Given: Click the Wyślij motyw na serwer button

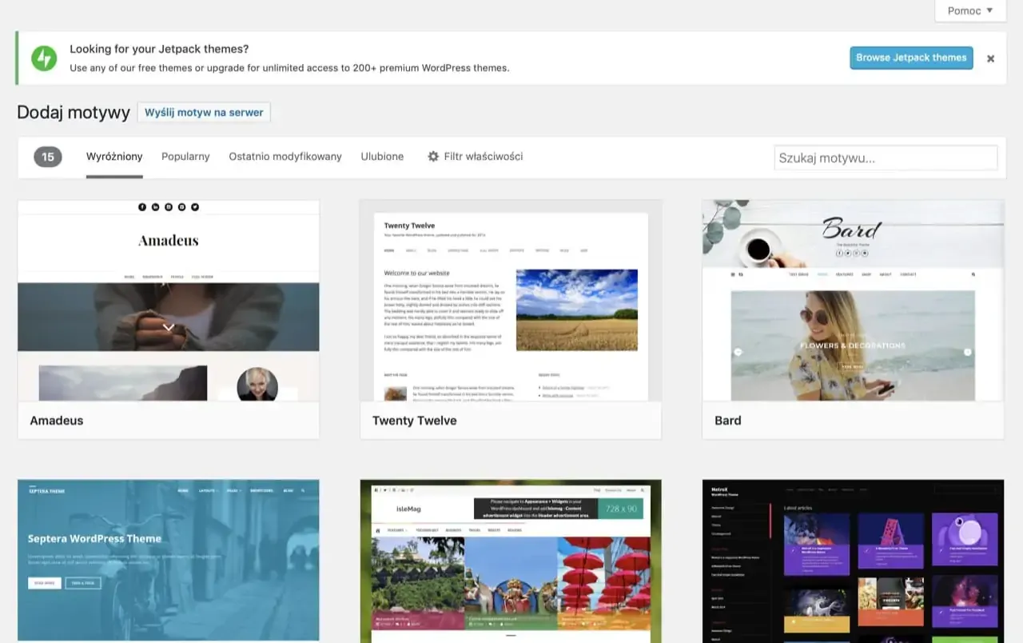Looking at the screenshot, I should pos(204,112).
